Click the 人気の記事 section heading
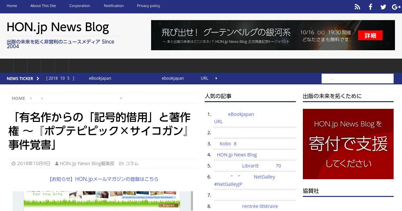402x211 pixels. 218,96
